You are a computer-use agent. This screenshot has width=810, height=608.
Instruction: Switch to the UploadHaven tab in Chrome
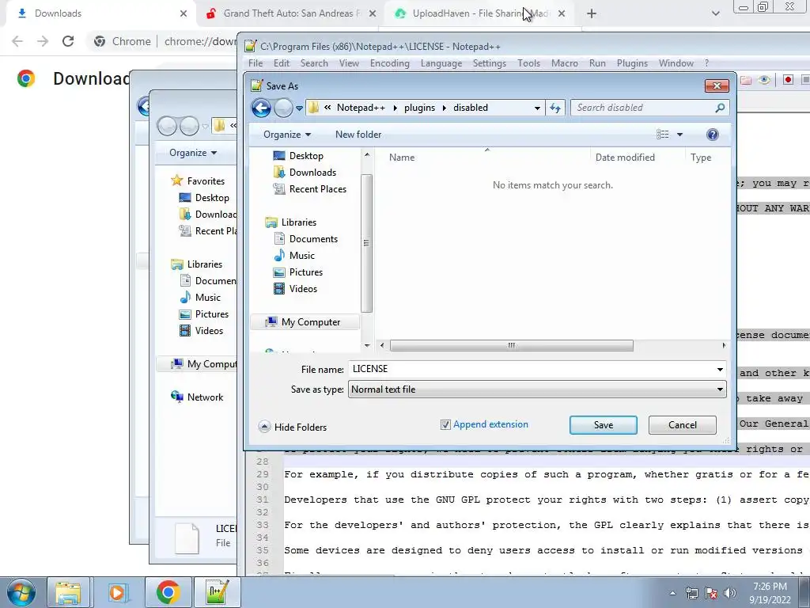pos(479,13)
